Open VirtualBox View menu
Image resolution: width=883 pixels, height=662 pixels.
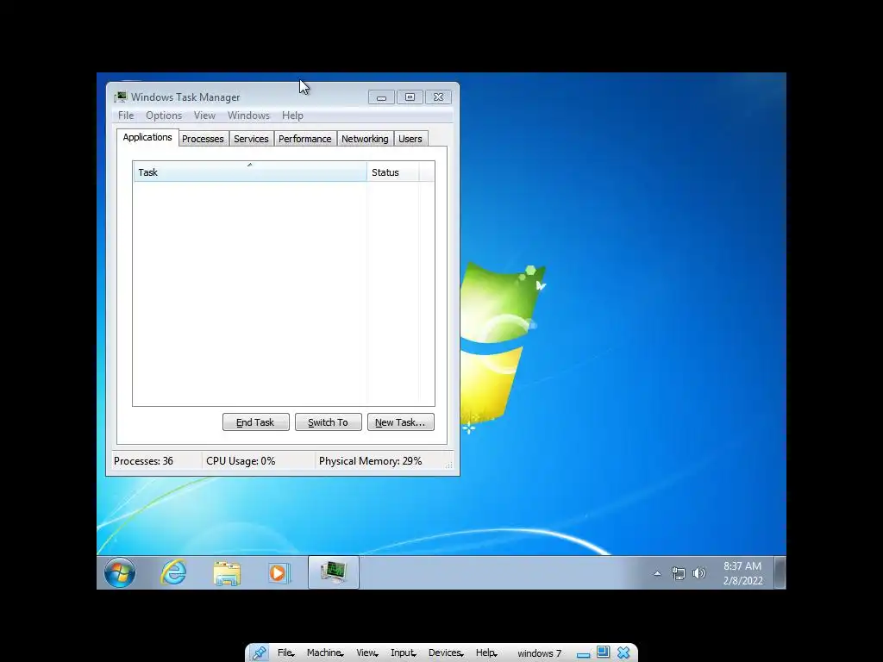coord(366,653)
